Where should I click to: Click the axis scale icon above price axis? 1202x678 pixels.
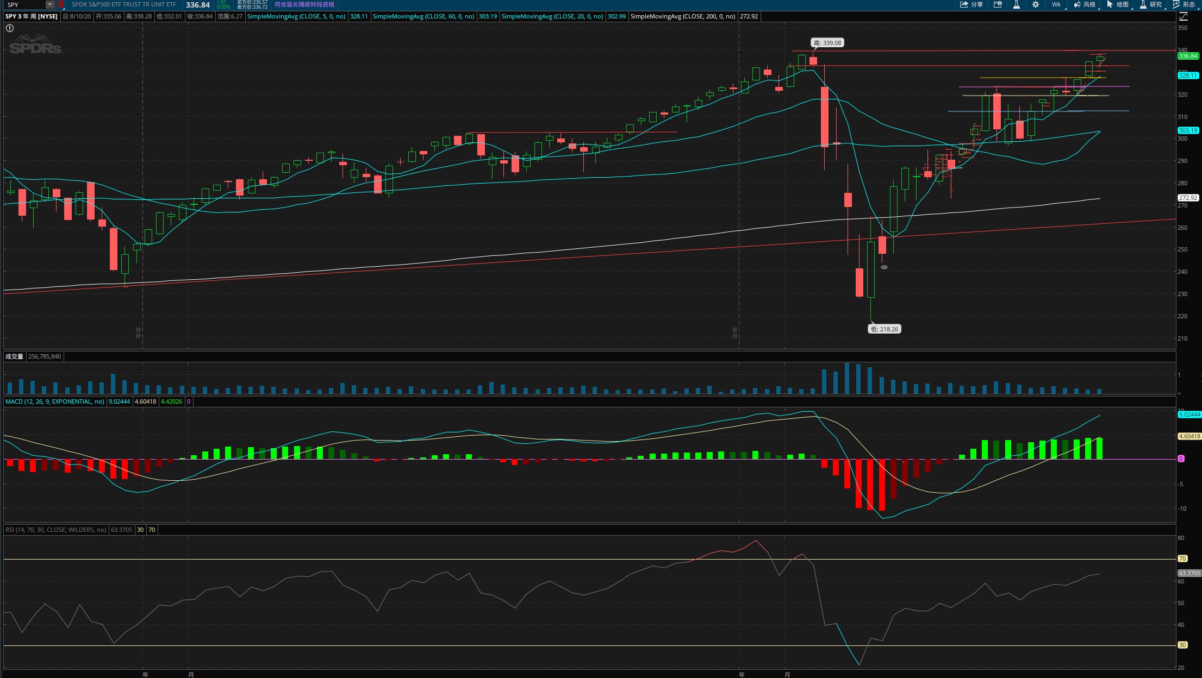tap(1183, 16)
